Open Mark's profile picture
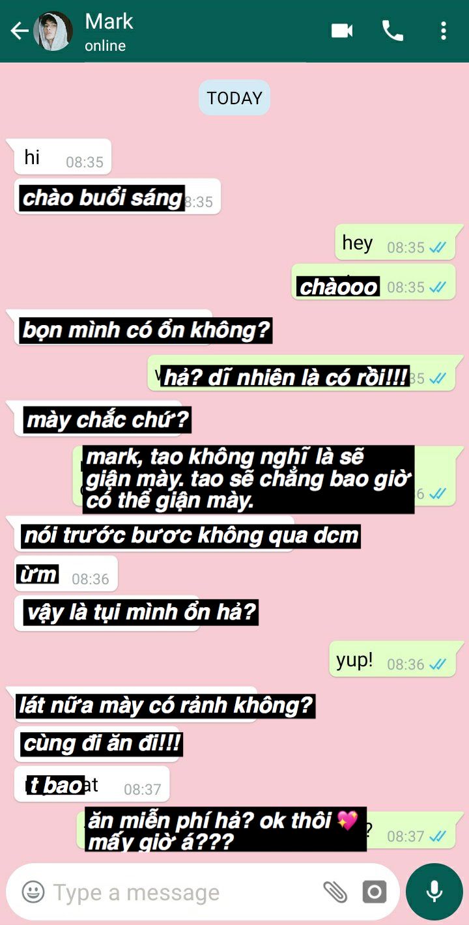Viewport: 469px width, 925px height. coord(53,31)
